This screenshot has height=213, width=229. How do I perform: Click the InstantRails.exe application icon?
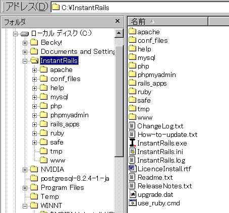tap(133, 143)
